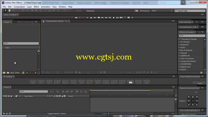Screen dimensions: 208x117
Task: Click the Levels button in ft-Toolbar
Action: pyautogui.click(x=139, y=82)
